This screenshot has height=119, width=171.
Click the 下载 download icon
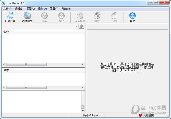pos(114,15)
